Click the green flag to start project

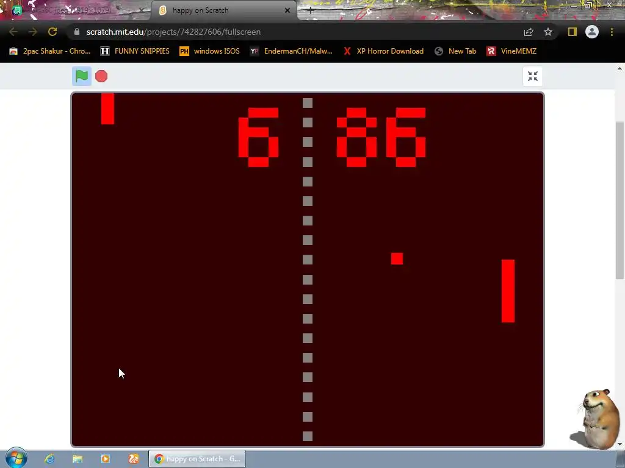(82, 76)
